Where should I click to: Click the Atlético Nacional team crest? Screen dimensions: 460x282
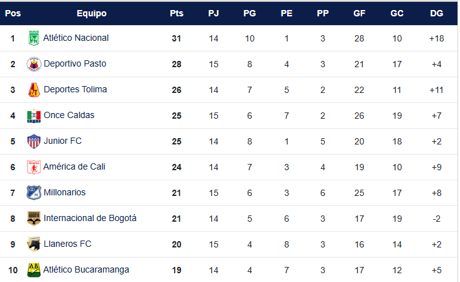coord(34,38)
